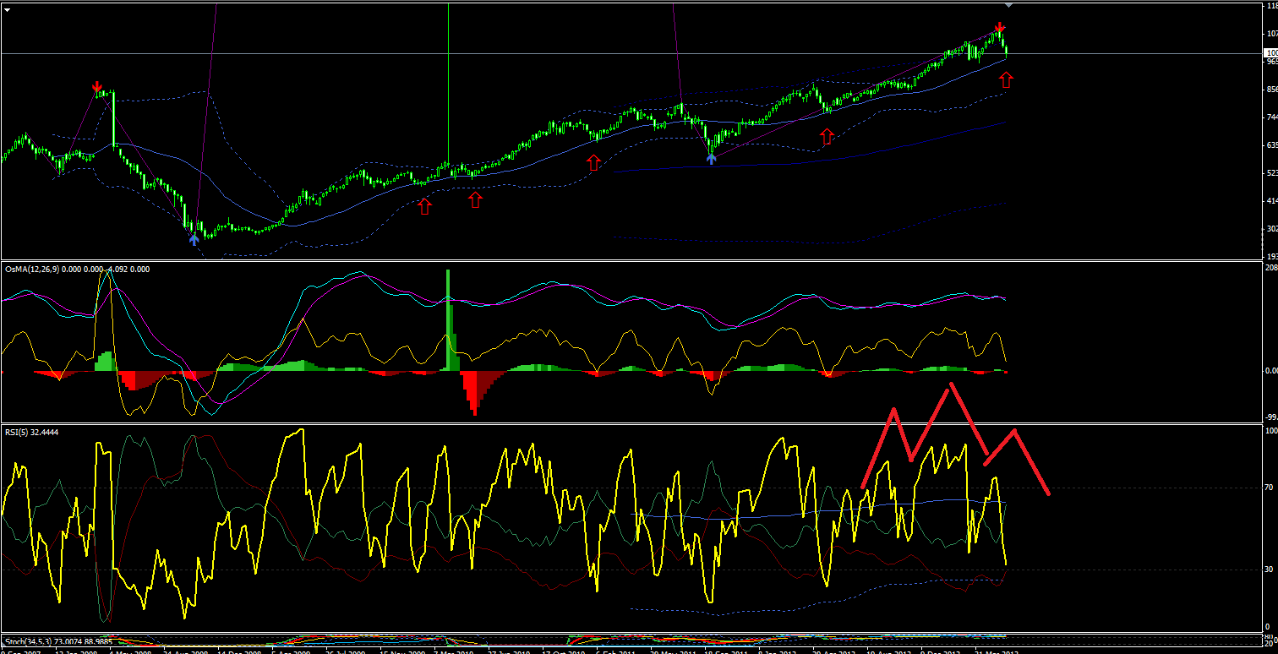
Task: Select the leftmost blue up arrow signal
Action: [x=194, y=239]
